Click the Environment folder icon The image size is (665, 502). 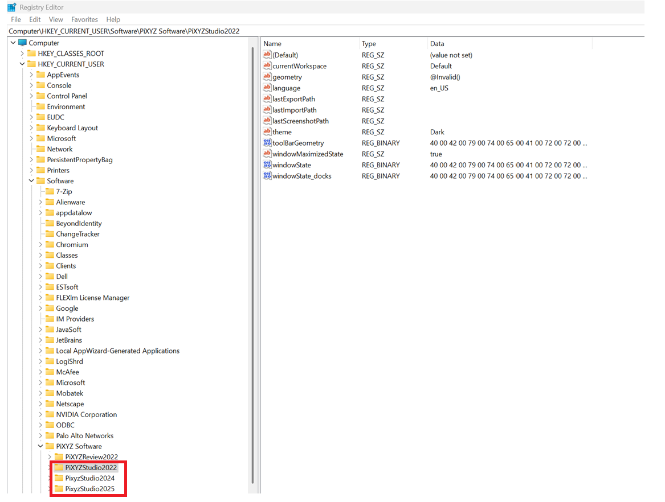point(40,106)
